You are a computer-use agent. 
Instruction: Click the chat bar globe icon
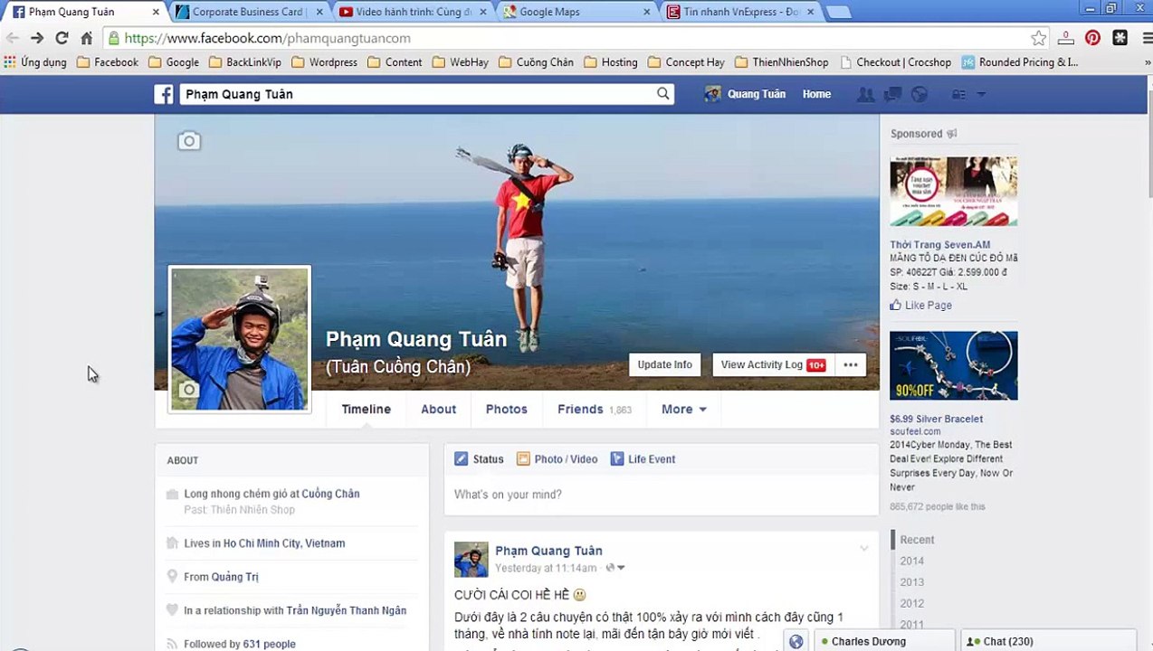[x=796, y=641]
